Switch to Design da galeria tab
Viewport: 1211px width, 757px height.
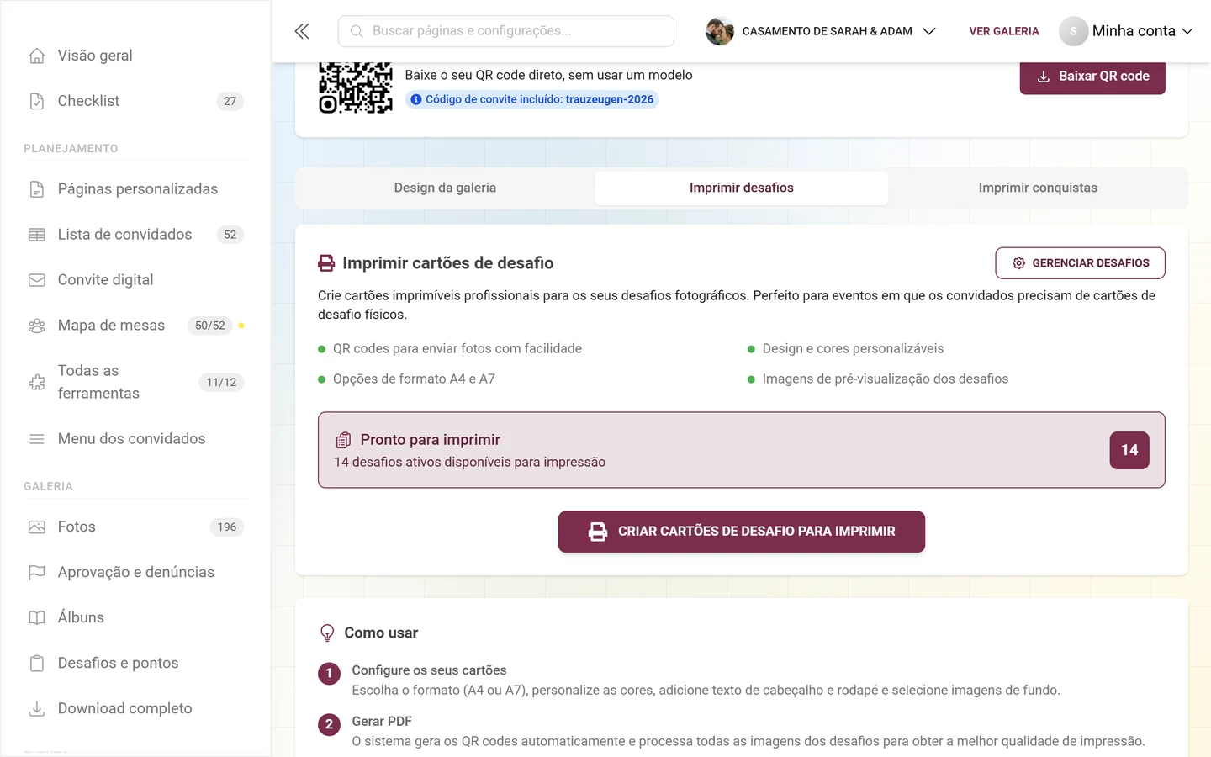tap(445, 188)
